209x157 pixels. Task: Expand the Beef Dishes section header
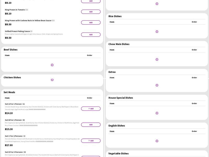(10, 49)
